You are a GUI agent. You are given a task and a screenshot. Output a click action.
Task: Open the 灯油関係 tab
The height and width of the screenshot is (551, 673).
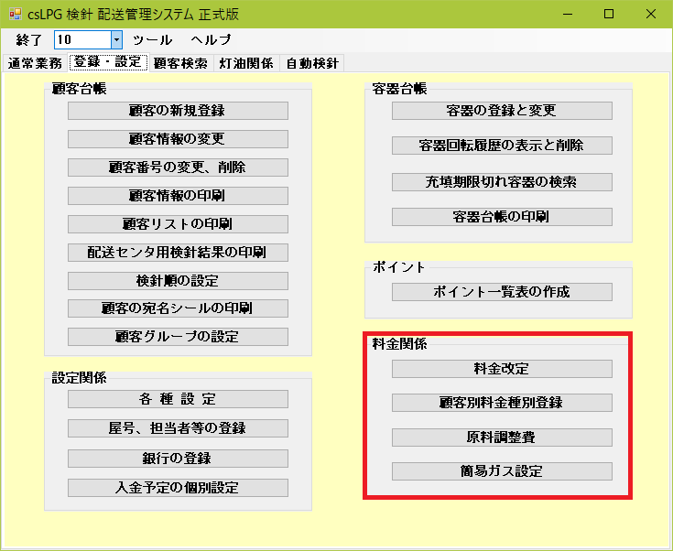pos(246,63)
